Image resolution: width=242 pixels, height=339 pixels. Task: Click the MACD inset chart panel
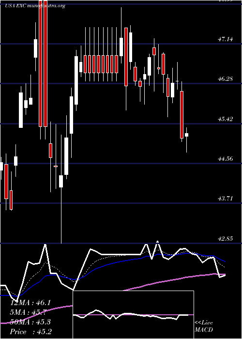(x=133, y=315)
